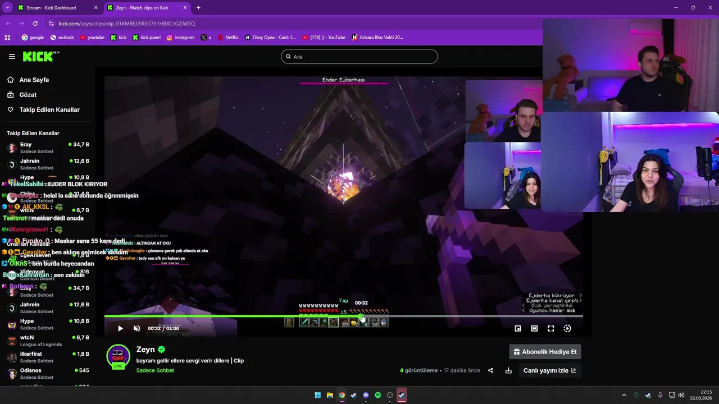Open the 22:15 clock and calendar

coord(701,395)
